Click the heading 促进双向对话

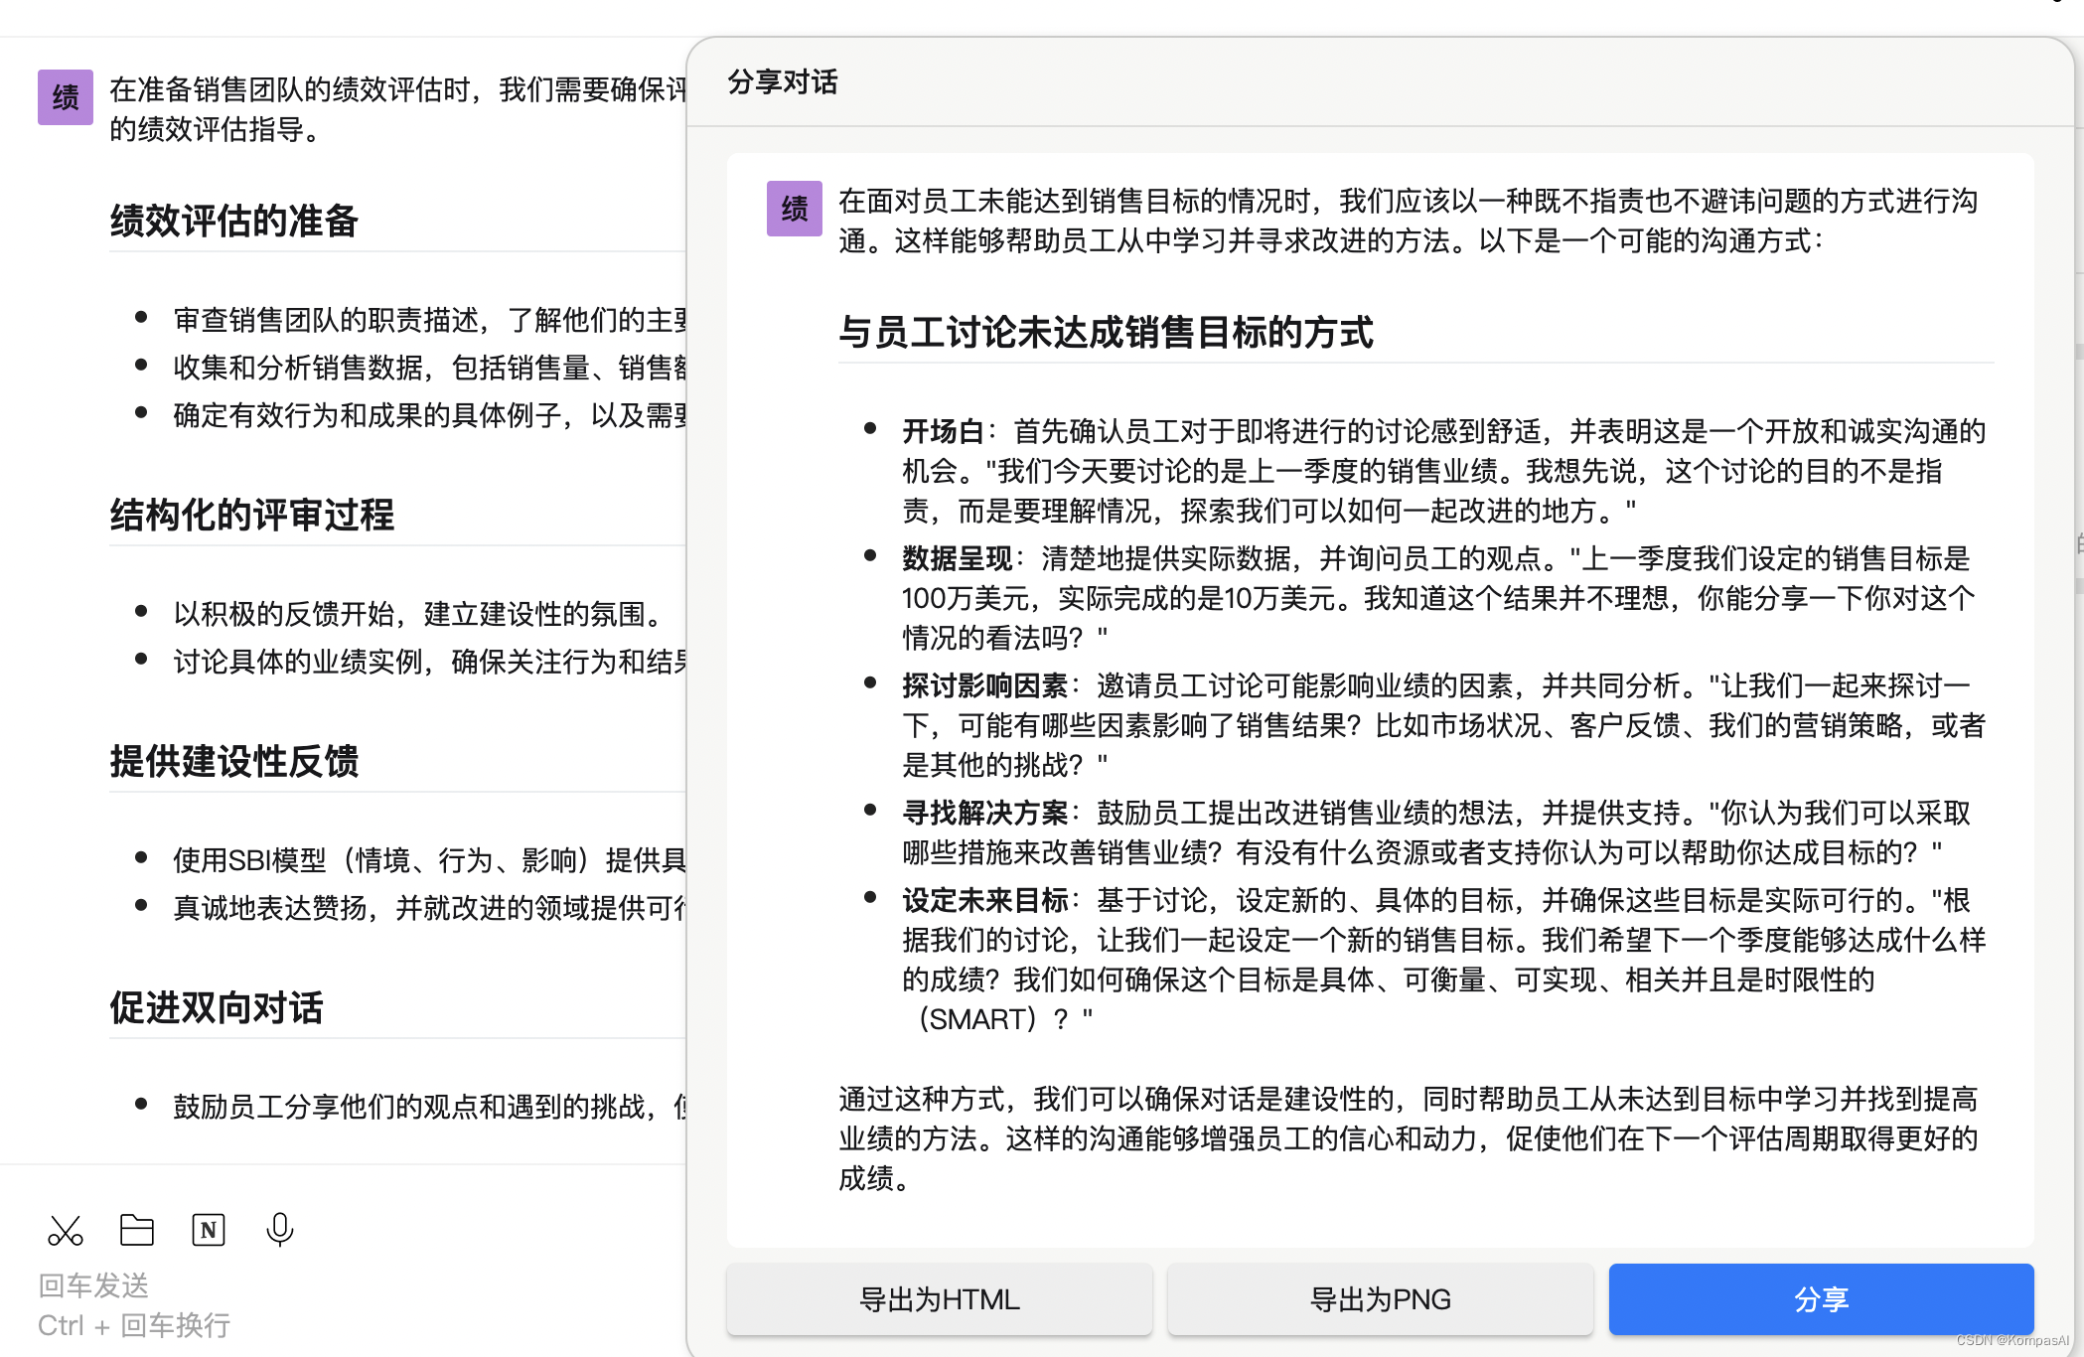click(217, 1007)
